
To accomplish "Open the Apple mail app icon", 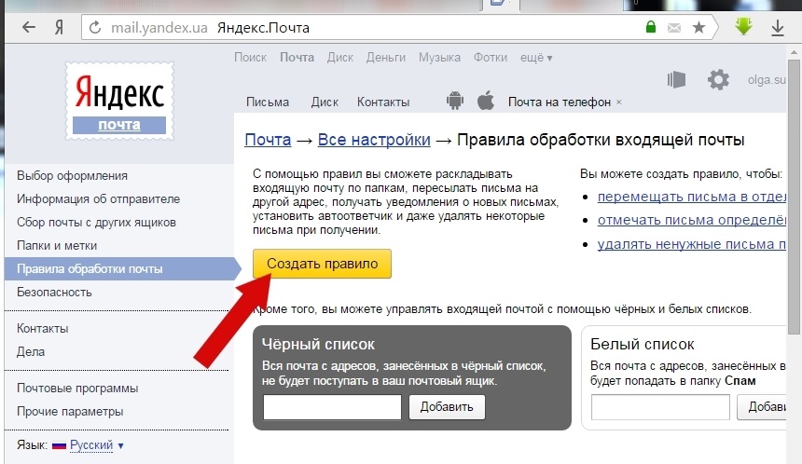I will [x=485, y=100].
